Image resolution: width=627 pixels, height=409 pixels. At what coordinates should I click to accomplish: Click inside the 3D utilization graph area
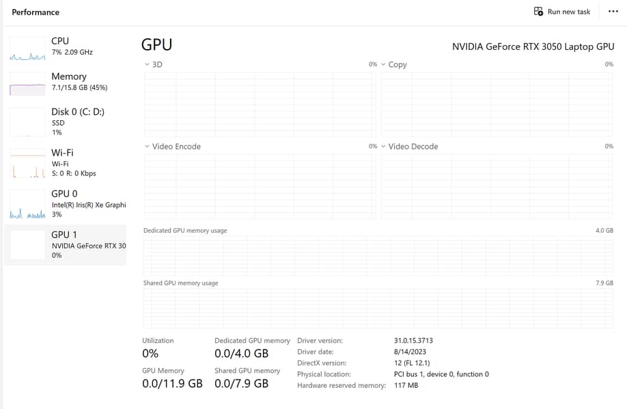260,104
